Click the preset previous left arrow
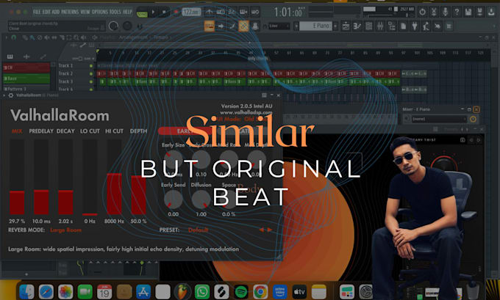 [x=262, y=230]
